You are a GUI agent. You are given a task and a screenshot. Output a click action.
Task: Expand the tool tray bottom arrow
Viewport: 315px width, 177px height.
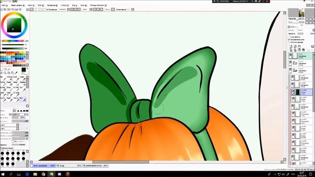click(28, 106)
